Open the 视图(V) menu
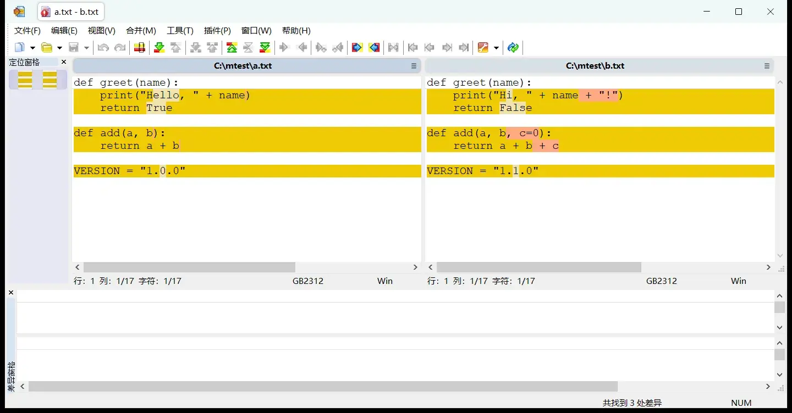Viewport: 792px width, 413px height. [102, 31]
